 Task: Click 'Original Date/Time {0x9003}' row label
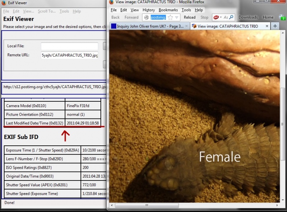[30, 176]
